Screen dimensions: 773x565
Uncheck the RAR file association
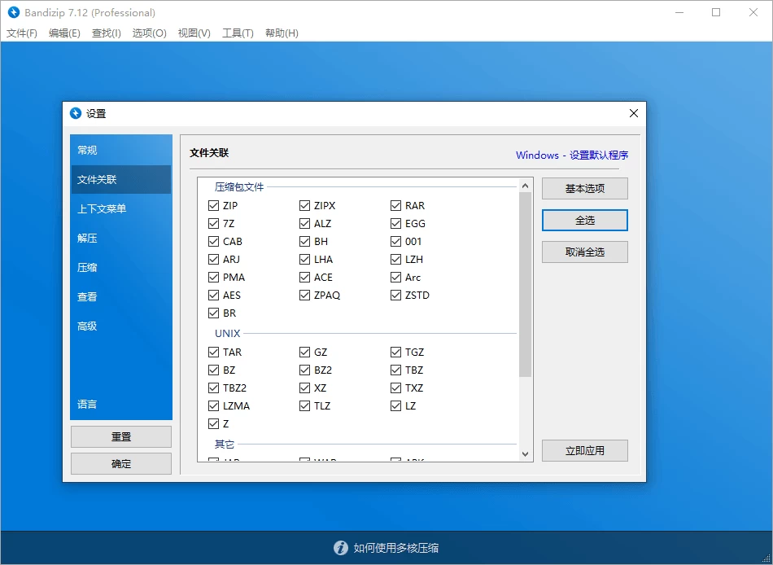click(x=395, y=205)
